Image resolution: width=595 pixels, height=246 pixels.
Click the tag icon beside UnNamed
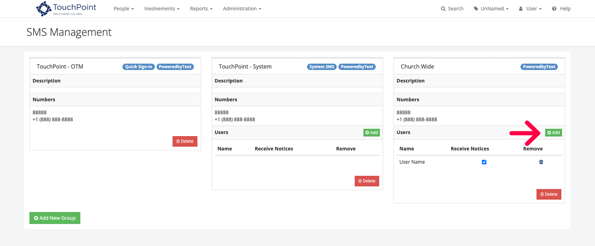pyautogui.click(x=476, y=8)
